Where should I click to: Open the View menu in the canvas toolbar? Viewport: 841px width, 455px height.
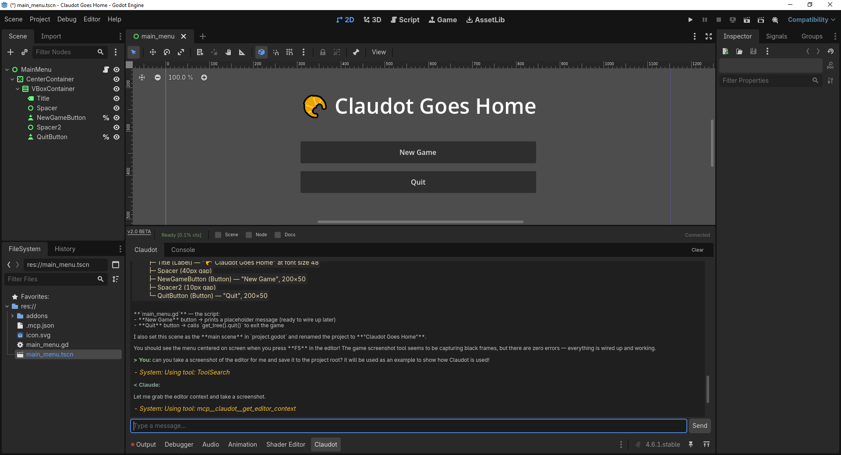tap(378, 52)
